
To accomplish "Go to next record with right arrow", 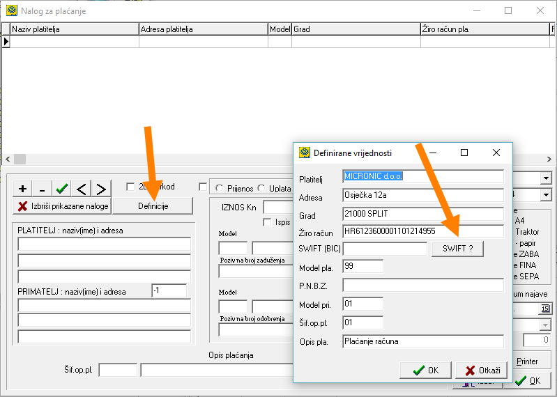I will pos(101,189).
